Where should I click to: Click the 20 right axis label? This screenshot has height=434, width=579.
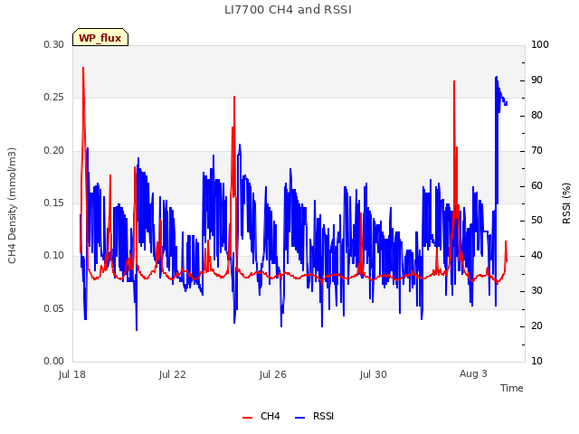tap(536, 325)
